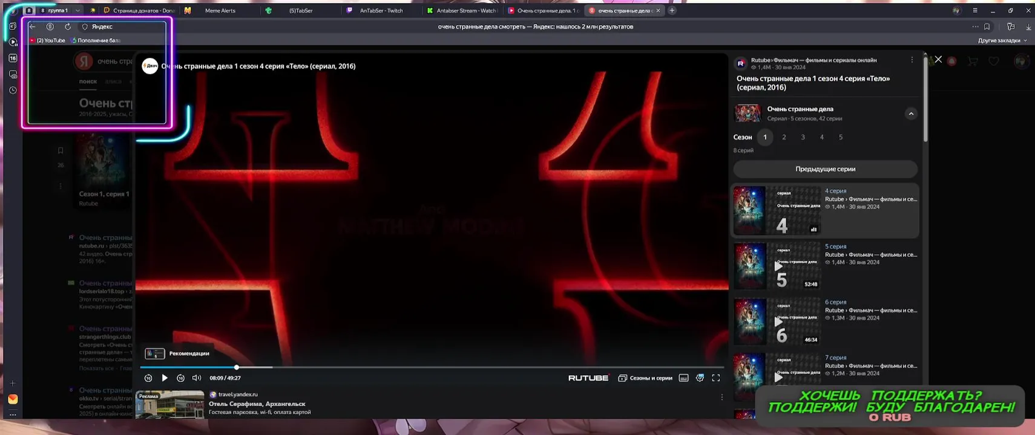Image resolution: width=1035 pixels, height=435 pixels.
Task: Click the Rutube channel avatar icon
Action: [x=740, y=63]
